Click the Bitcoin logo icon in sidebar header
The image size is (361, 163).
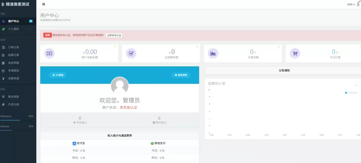[3, 4]
